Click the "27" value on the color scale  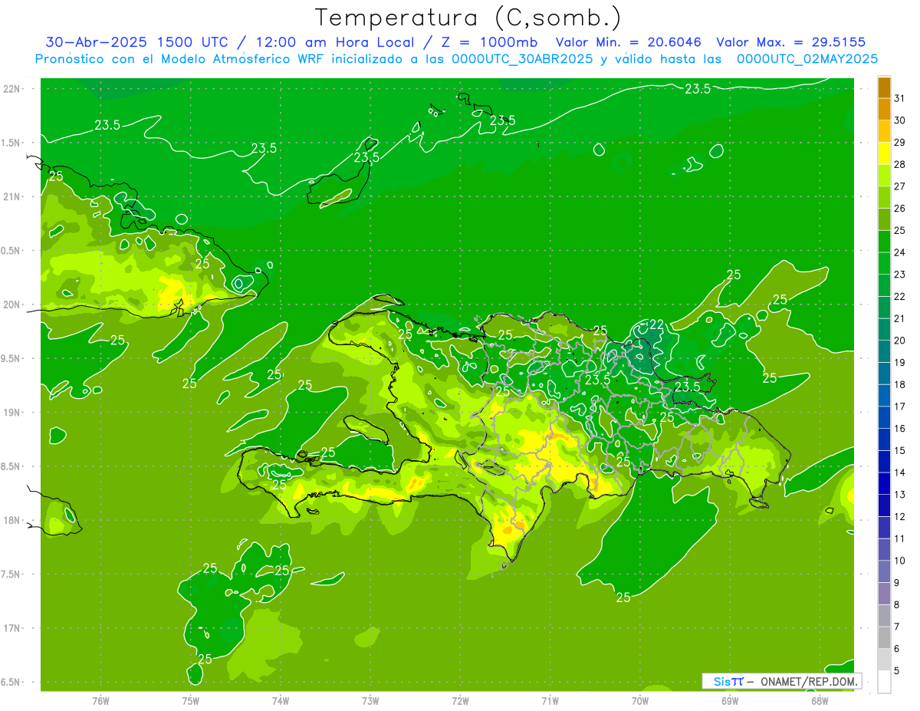(x=900, y=186)
